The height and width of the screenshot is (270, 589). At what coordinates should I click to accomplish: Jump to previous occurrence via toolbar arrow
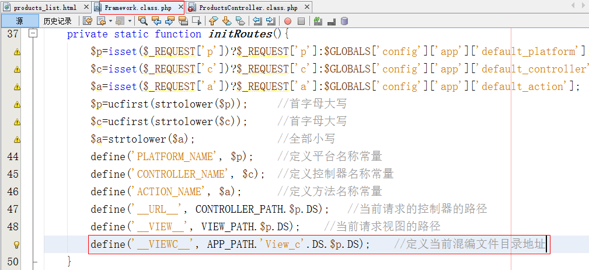click(x=156, y=21)
